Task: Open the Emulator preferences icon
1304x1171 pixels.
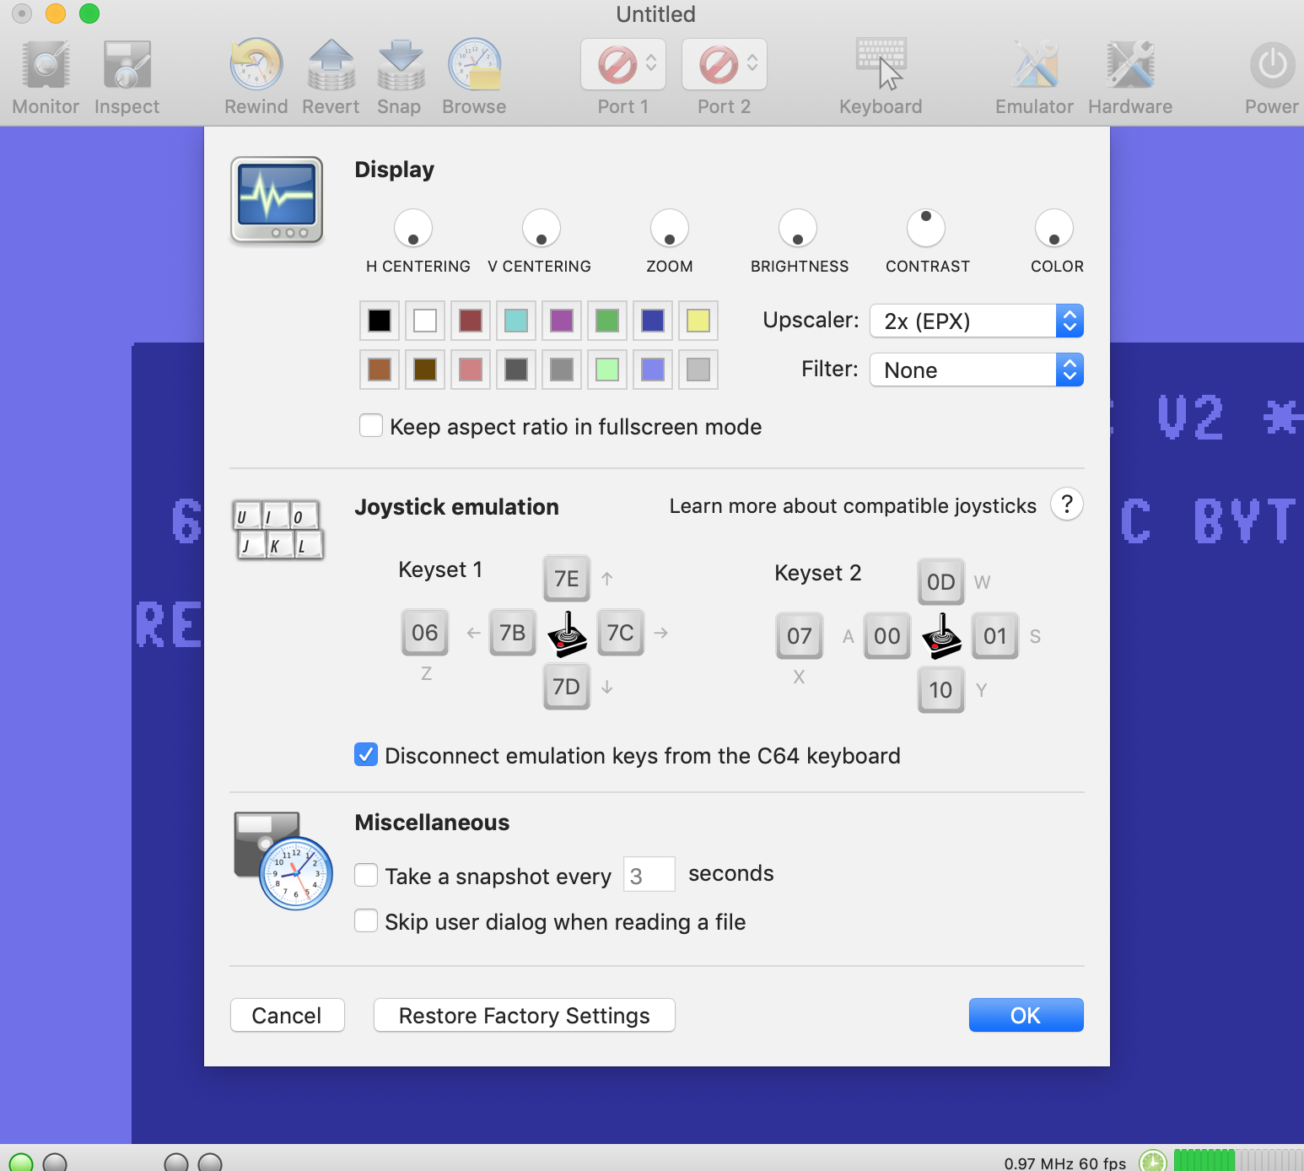Action: 1035,65
